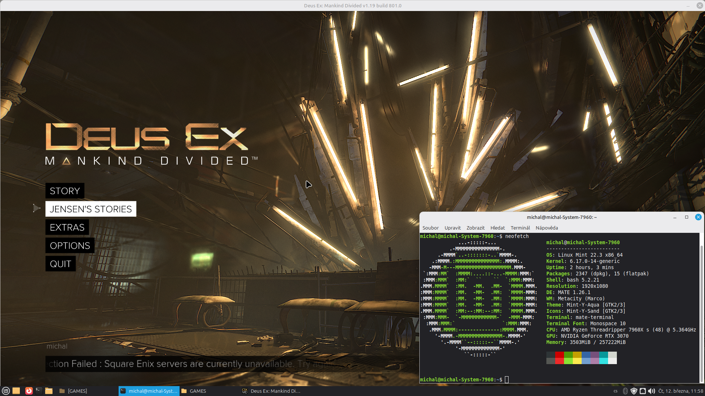The height and width of the screenshot is (396, 705).
Task: Open the Linux Mint menu button
Action: 6,391
